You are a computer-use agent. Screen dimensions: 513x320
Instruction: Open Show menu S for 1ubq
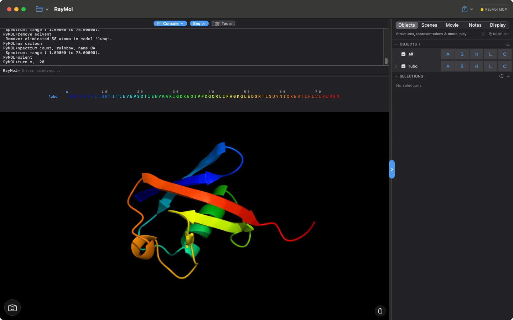462,66
